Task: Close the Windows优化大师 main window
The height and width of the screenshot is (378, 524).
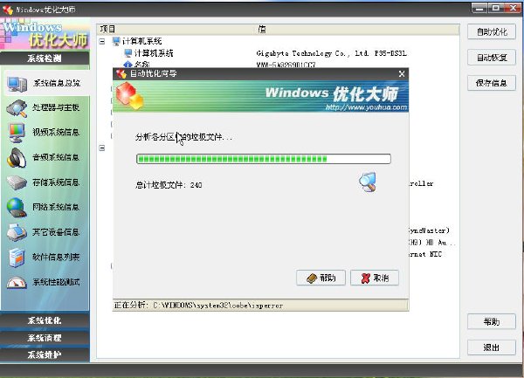Action: [513, 8]
